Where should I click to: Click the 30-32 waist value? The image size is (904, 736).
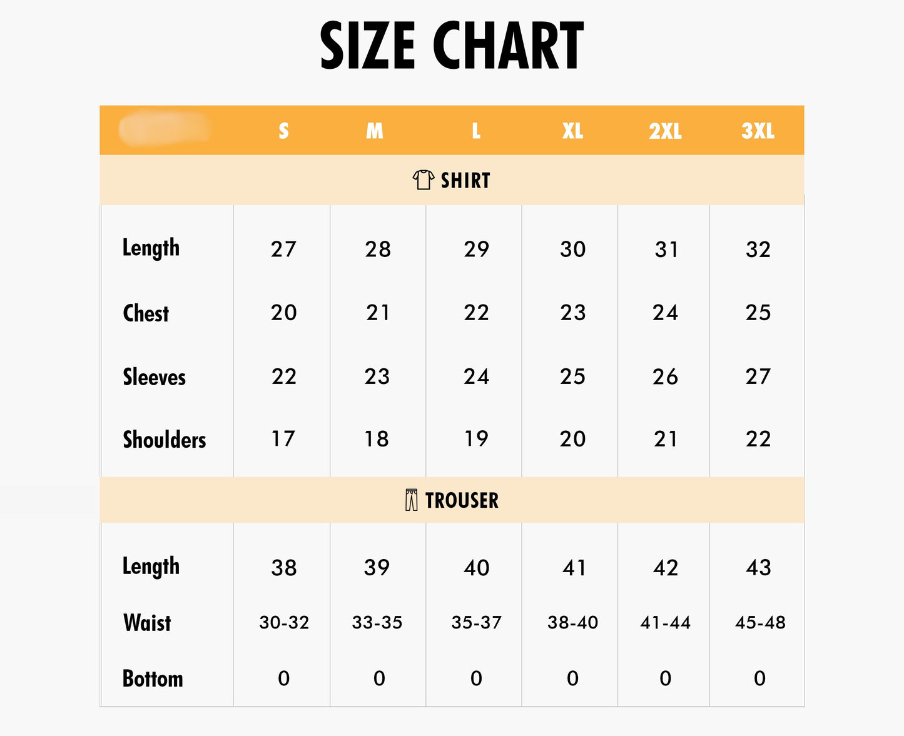(x=284, y=623)
